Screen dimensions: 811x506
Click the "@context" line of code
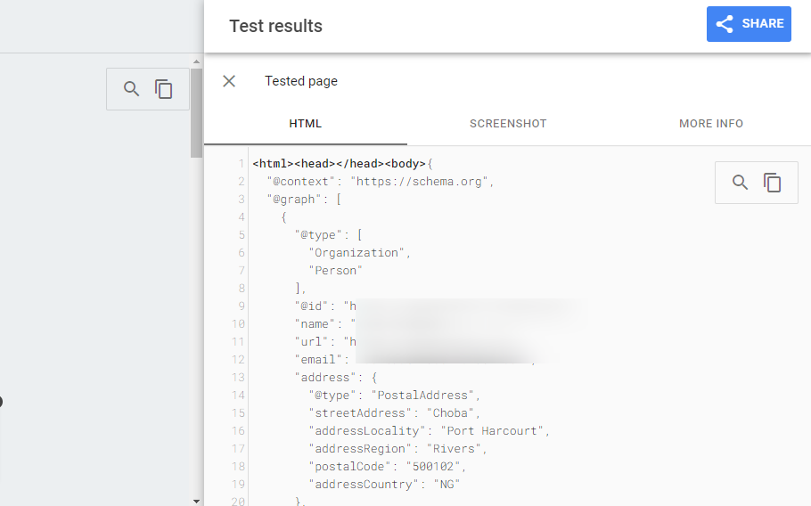pyautogui.click(x=381, y=182)
